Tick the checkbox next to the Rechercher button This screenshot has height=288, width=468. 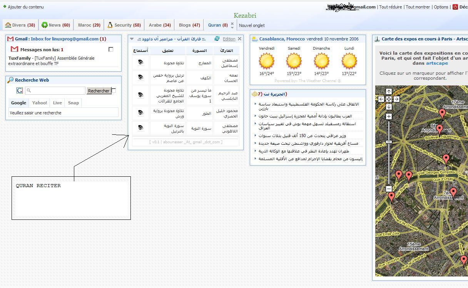point(114,90)
